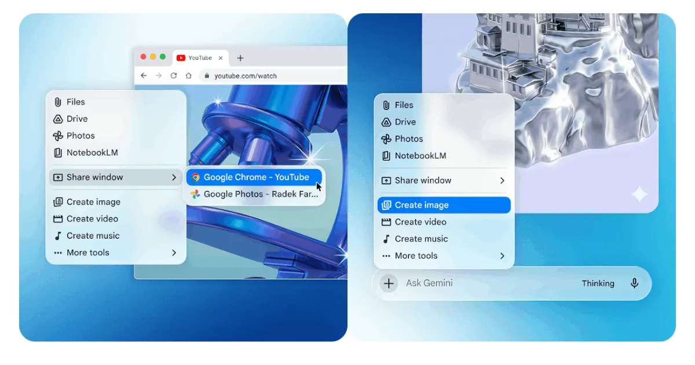The image size is (695, 365).
Task: Expand Share window submenu in left menu
Action: [116, 177]
